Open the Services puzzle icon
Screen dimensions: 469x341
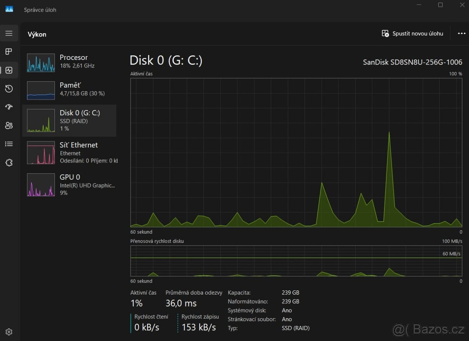point(9,163)
